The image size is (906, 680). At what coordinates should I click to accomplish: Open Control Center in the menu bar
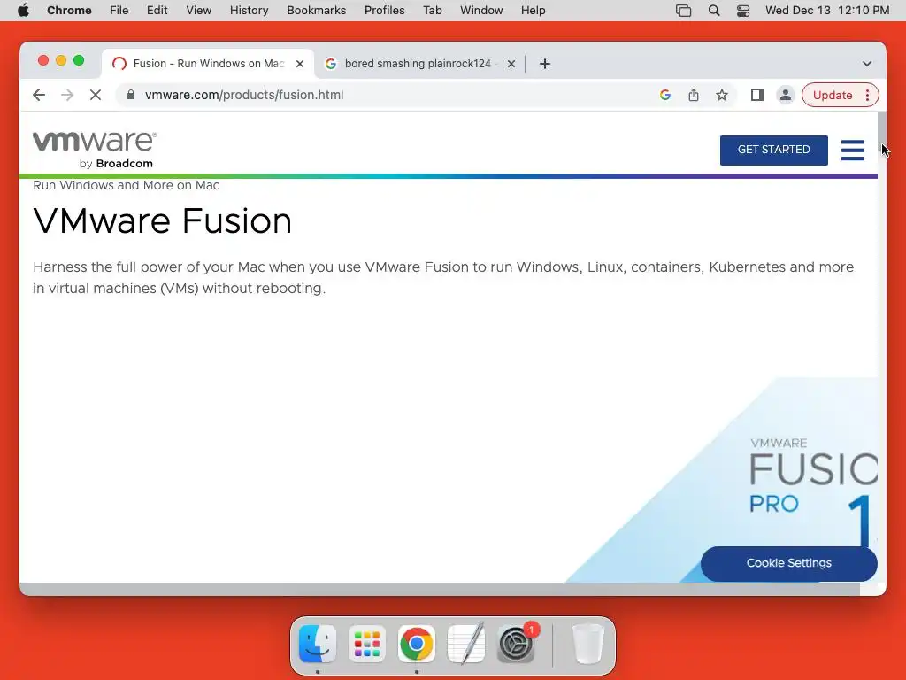coord(743,11)
